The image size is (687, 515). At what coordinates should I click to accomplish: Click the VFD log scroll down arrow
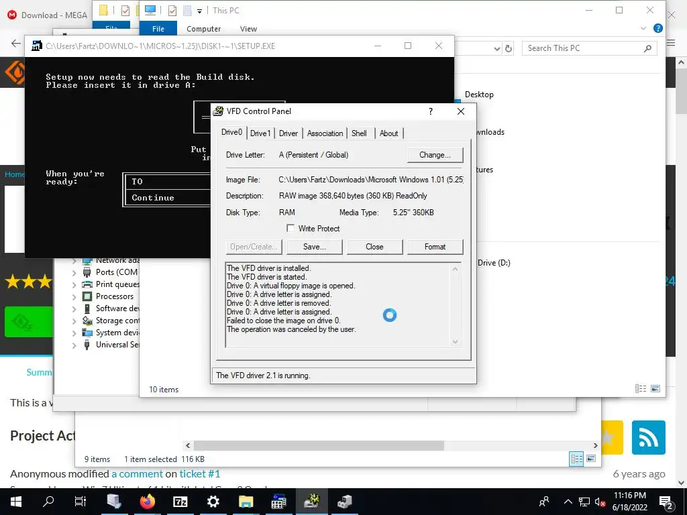(x=456, y=341)
